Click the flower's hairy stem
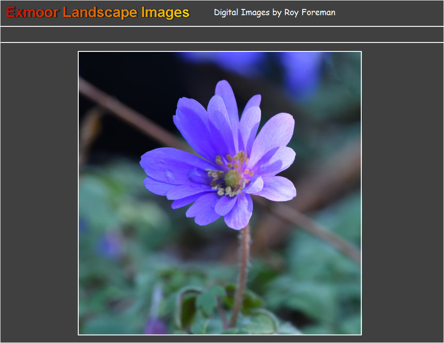 click(x=243, y=268)
